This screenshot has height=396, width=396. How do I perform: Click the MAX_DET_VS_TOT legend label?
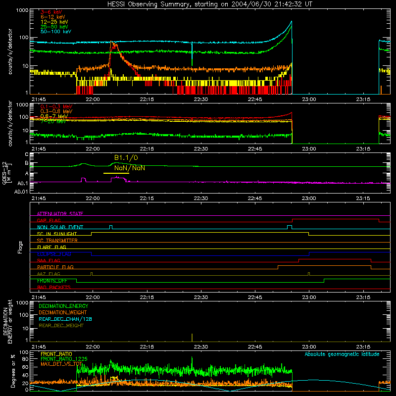click(61, 364)
